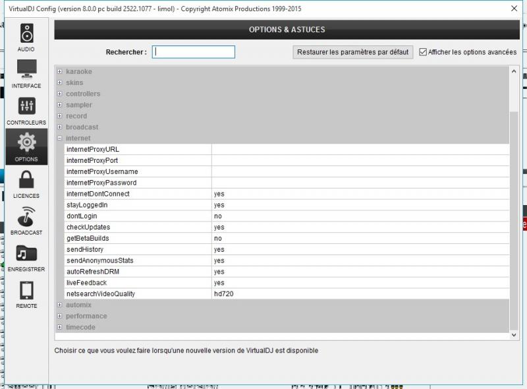This screenshot has width=527, height=389.
Task: Open the Audio settings speaker icon
Action: [26, 34]
